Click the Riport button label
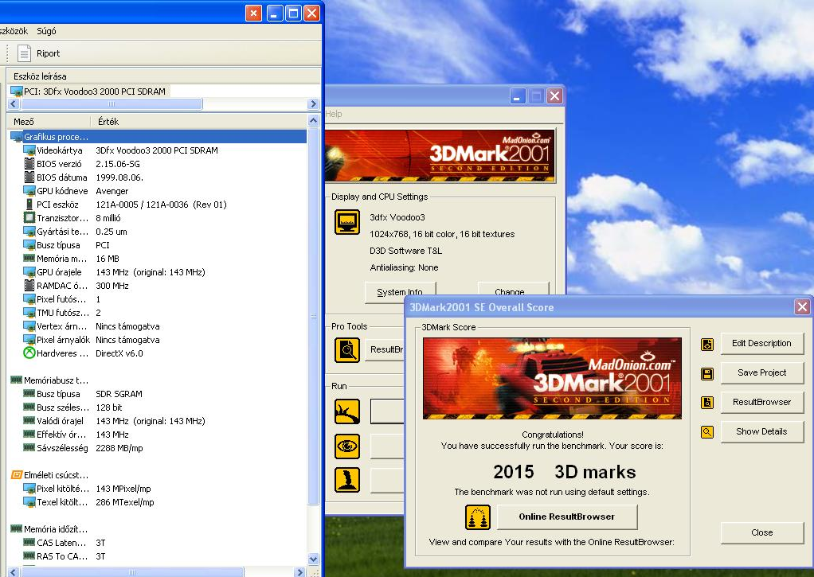814x577 pixels. pos(49,53)
